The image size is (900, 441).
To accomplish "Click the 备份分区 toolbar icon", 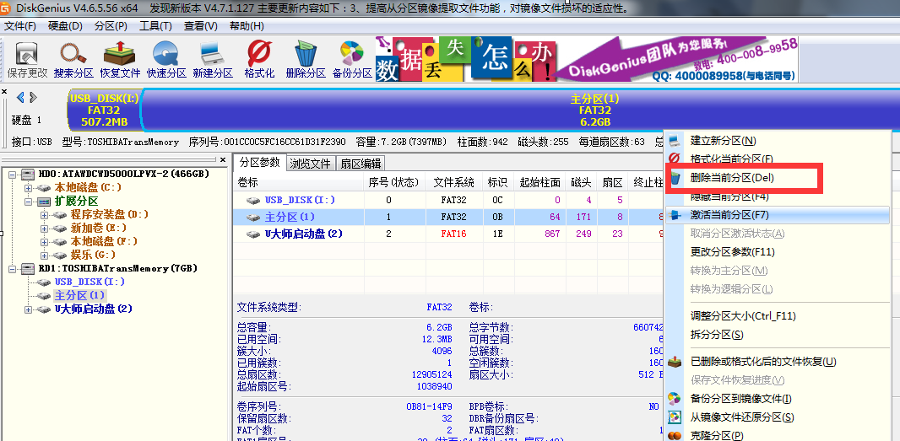I will pos(352,54).
